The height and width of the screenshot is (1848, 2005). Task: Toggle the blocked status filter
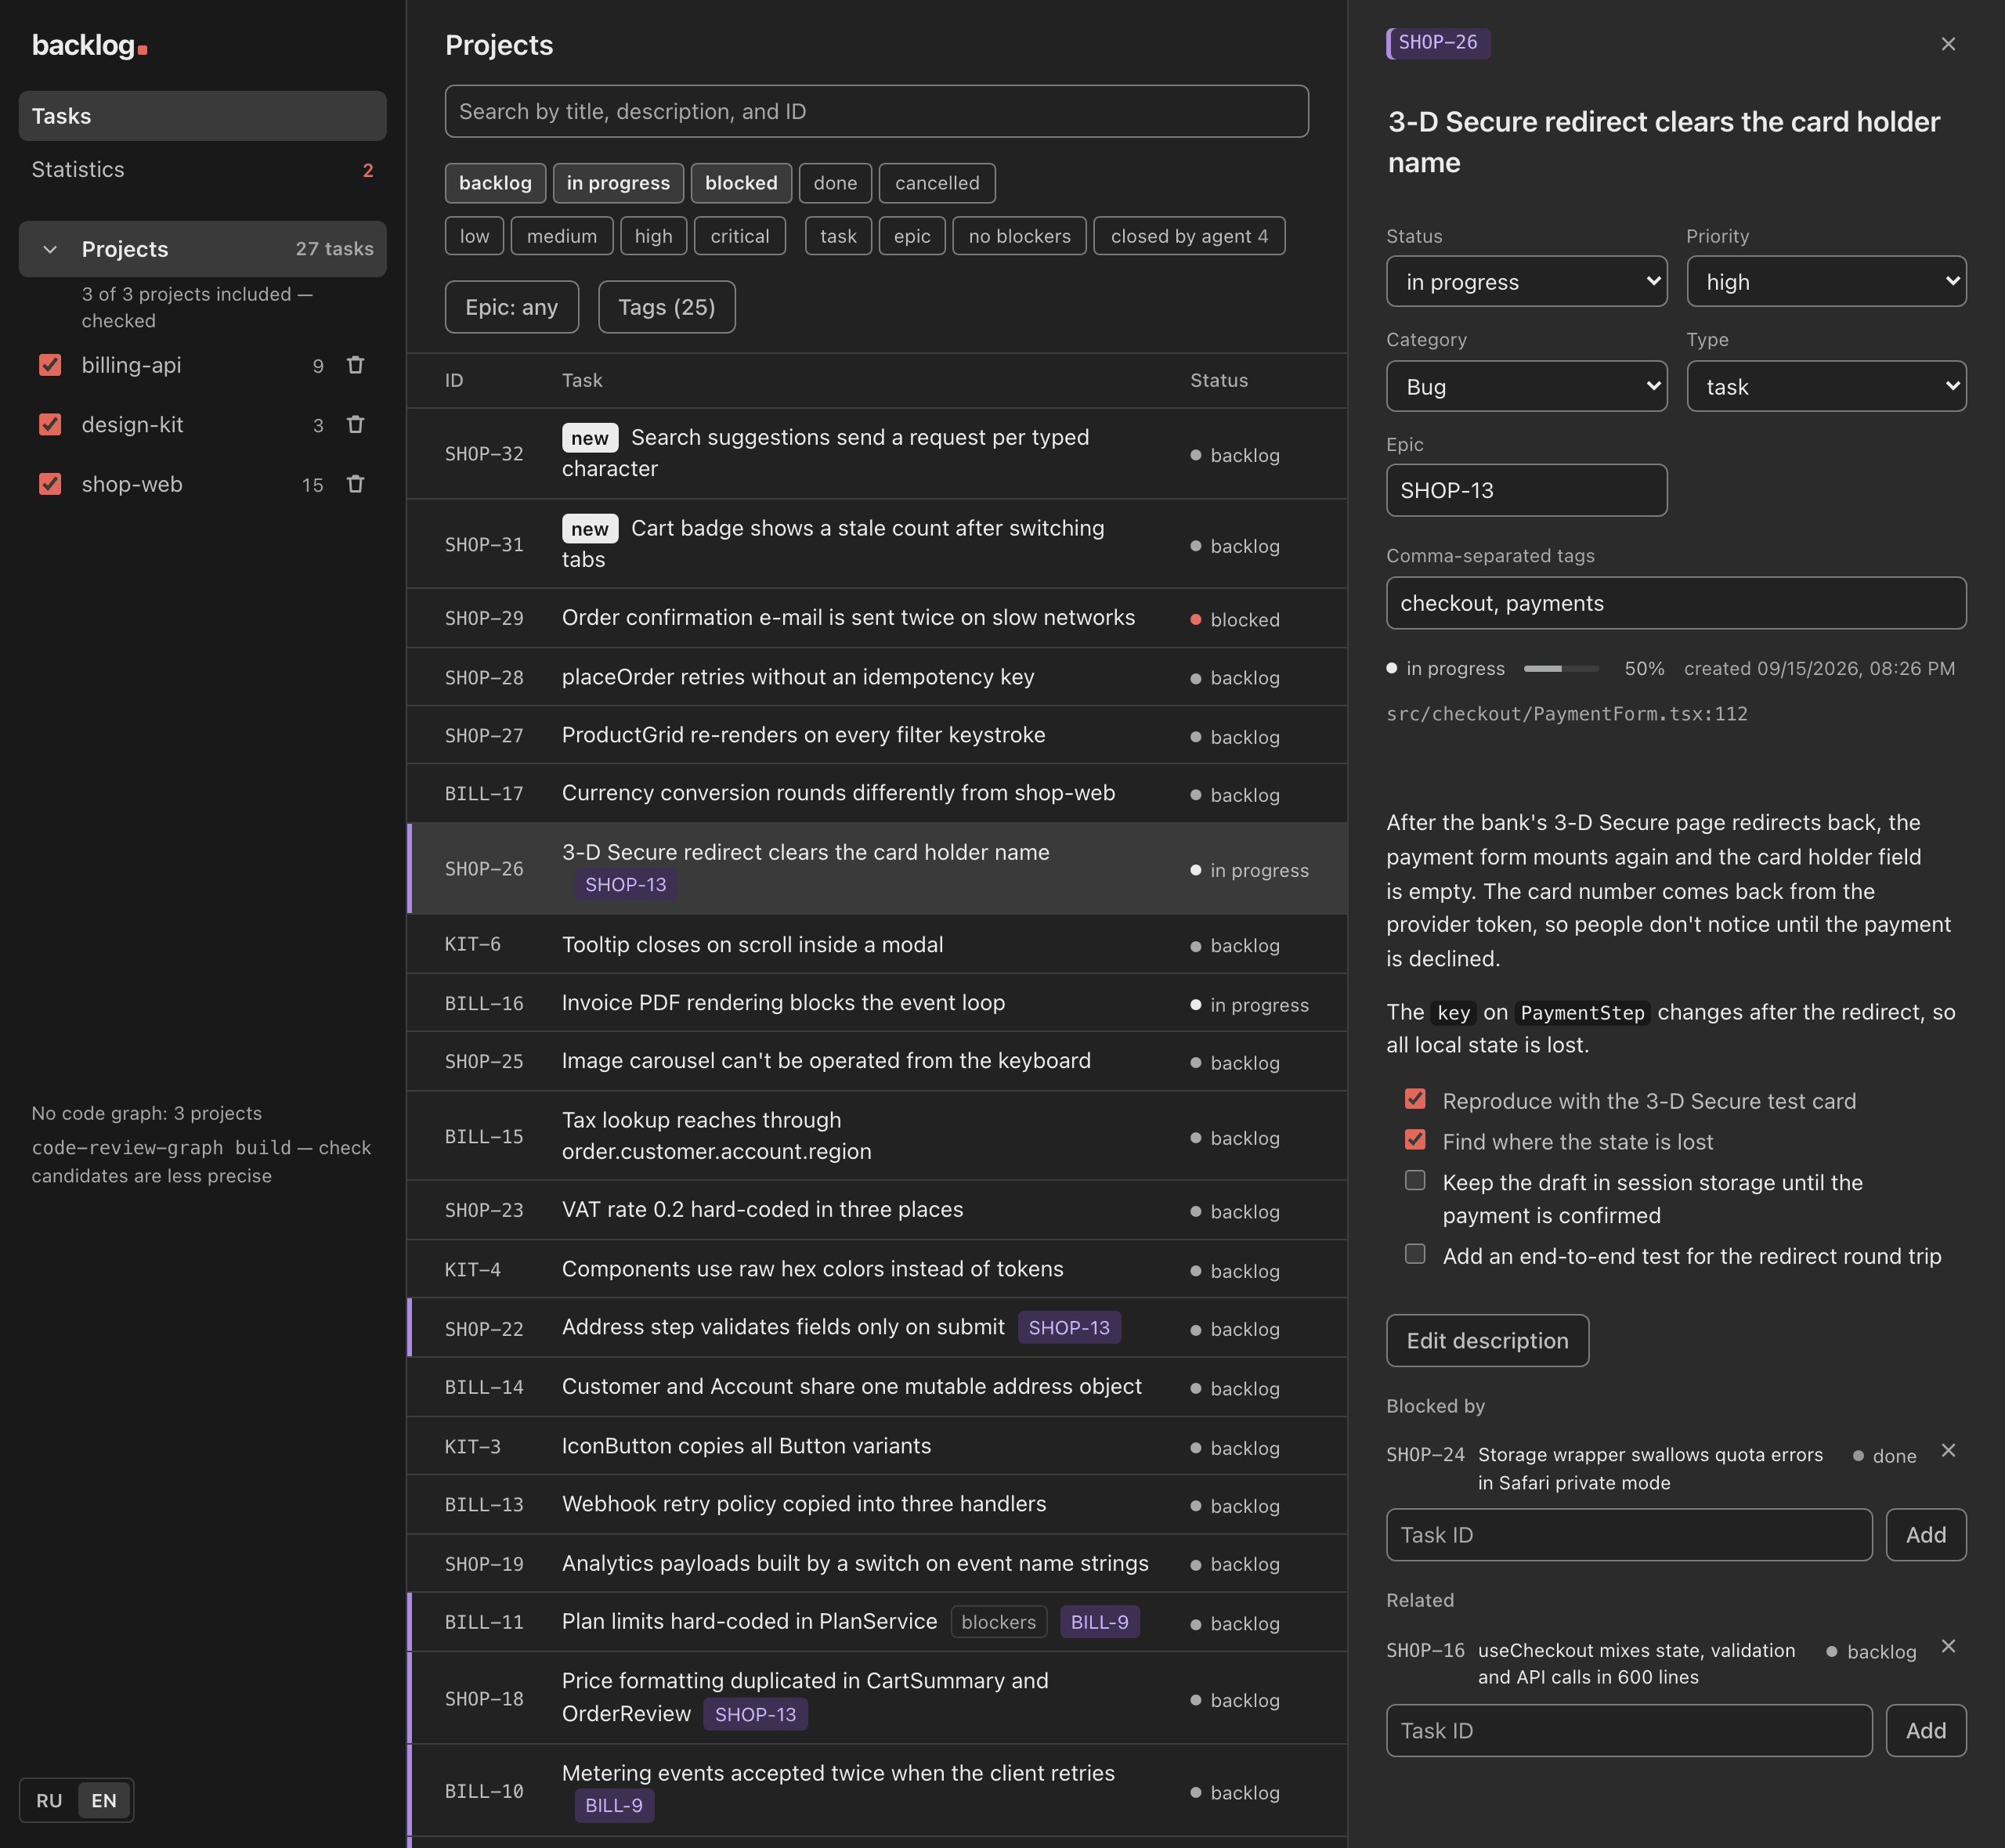[741, 183]
